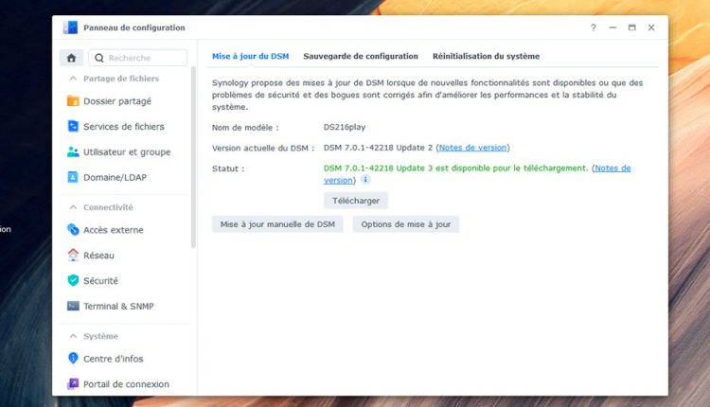Open Notes de version for current DSM

point(472,148)
